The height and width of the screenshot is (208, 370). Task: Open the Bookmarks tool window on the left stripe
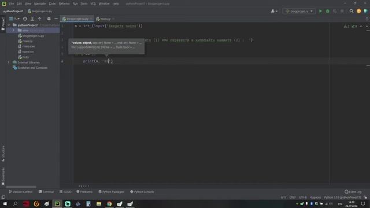point(3,176)
